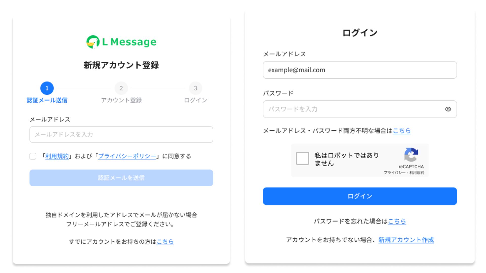Open the 利用規約 link

coord(57,156)
